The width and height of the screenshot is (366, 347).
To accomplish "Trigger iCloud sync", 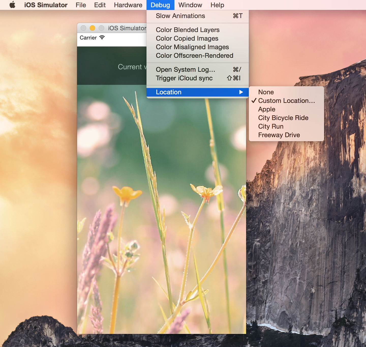I will click(x=184, y=78).
